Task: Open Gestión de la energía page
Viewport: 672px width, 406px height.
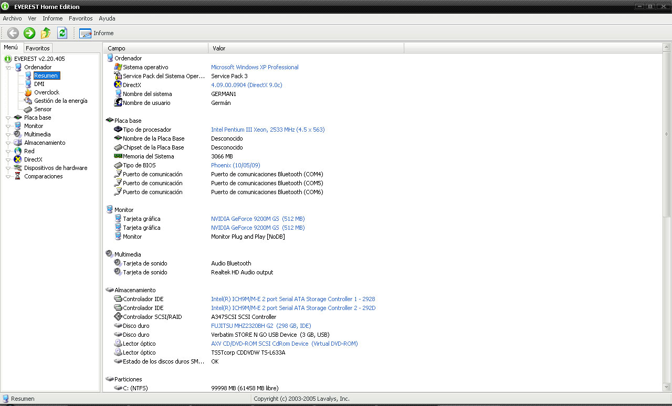Action: (61, 101)
